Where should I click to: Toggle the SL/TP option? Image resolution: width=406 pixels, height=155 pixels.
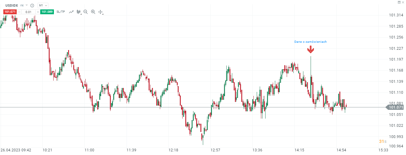pyautogui.click(x=61, y=12)
